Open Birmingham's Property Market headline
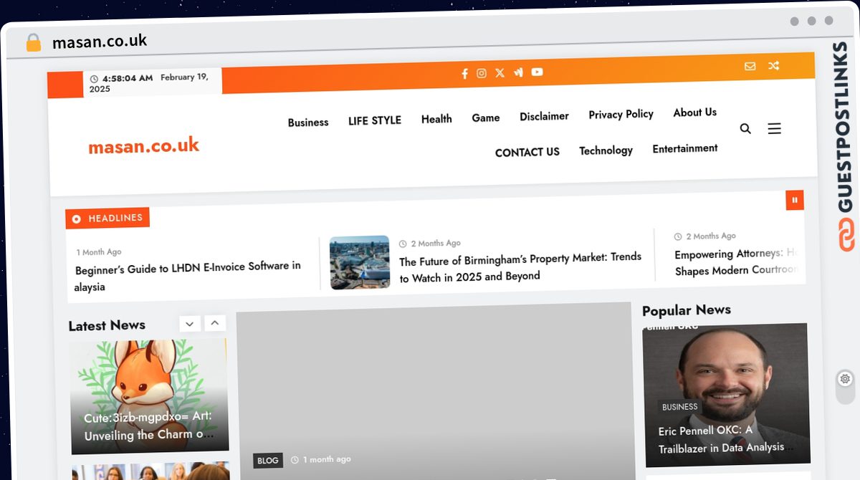This screenshot has height=480, width=860. click(520, 267)
